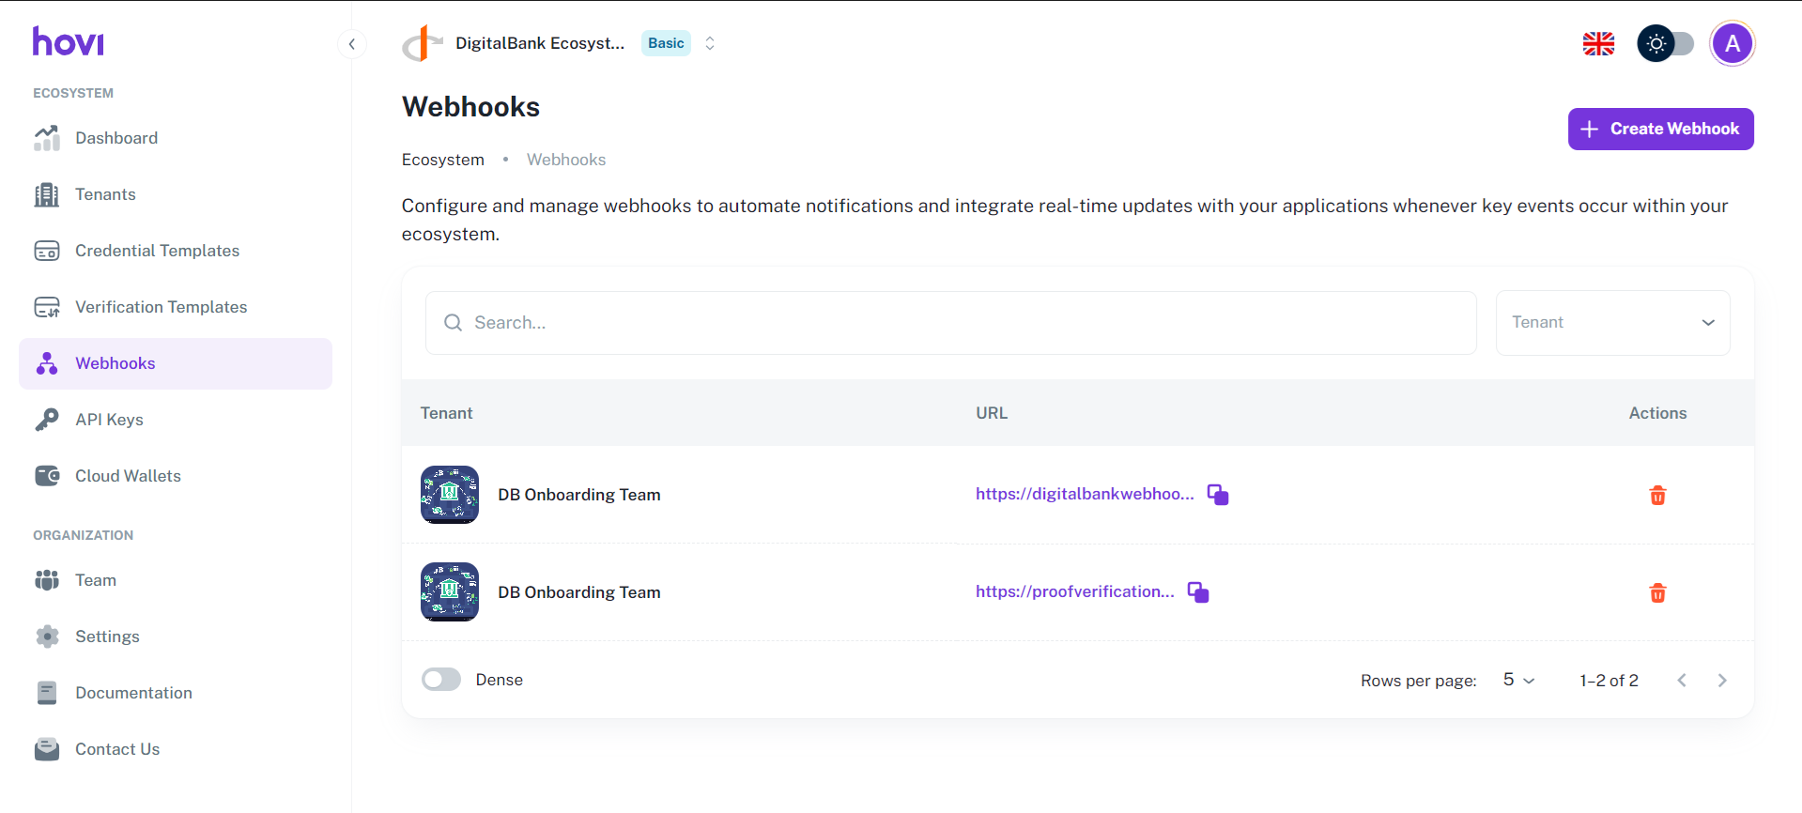Click the Create Webhook button
Screen dimensions: 1802x813
[x=1660, y=129]
